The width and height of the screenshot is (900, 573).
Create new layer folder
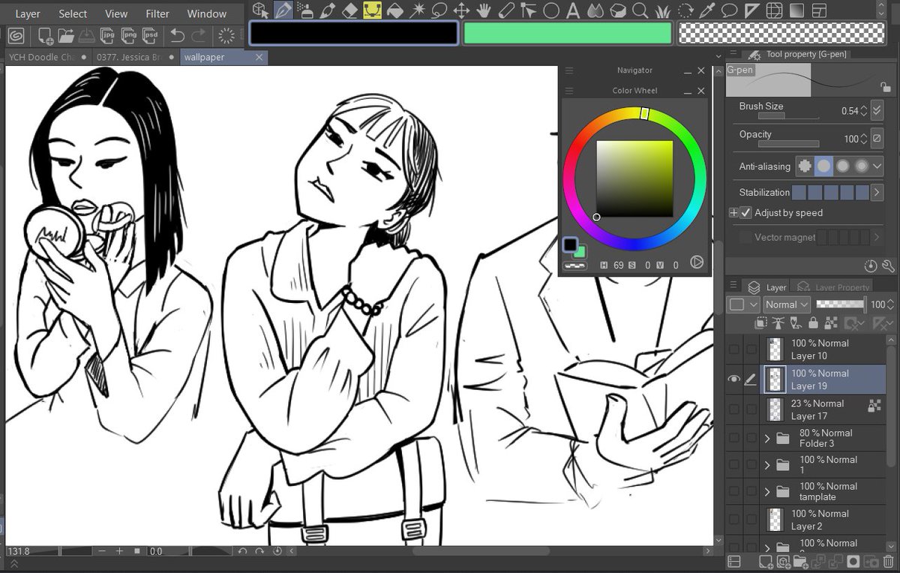coord(799,561)
